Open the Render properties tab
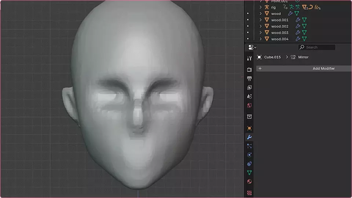Viewport: 352px width, 198px height. [249, 70]
